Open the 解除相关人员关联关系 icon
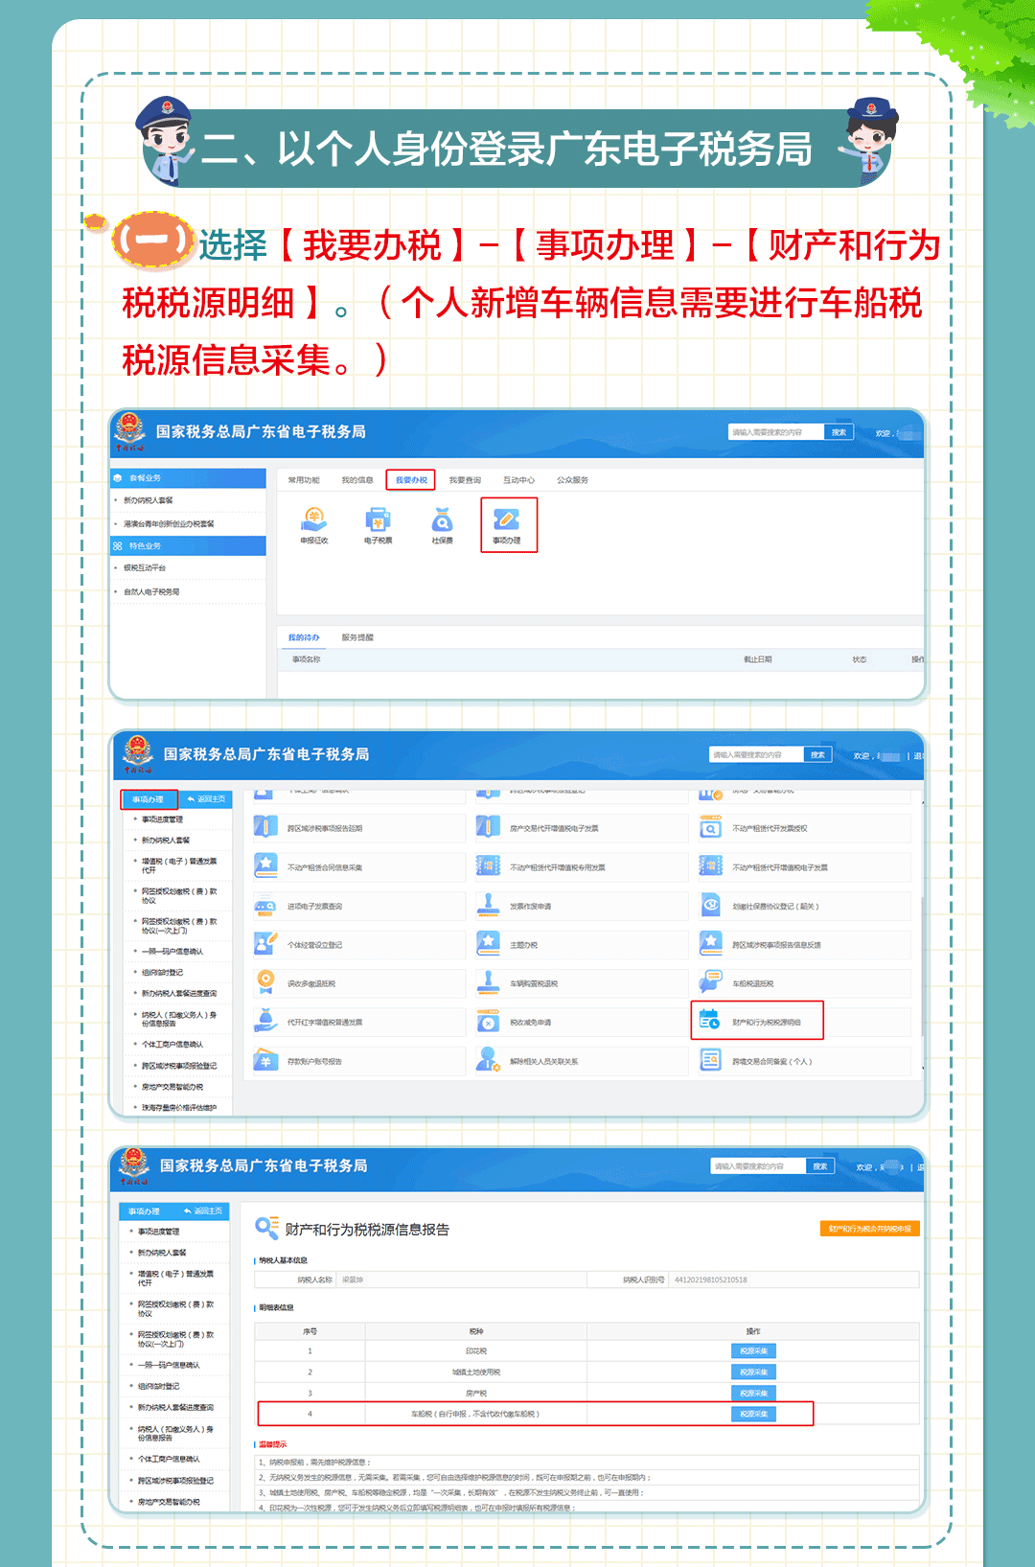The width and height of the screenshot is (1035, 1567). coord(488,1061)
